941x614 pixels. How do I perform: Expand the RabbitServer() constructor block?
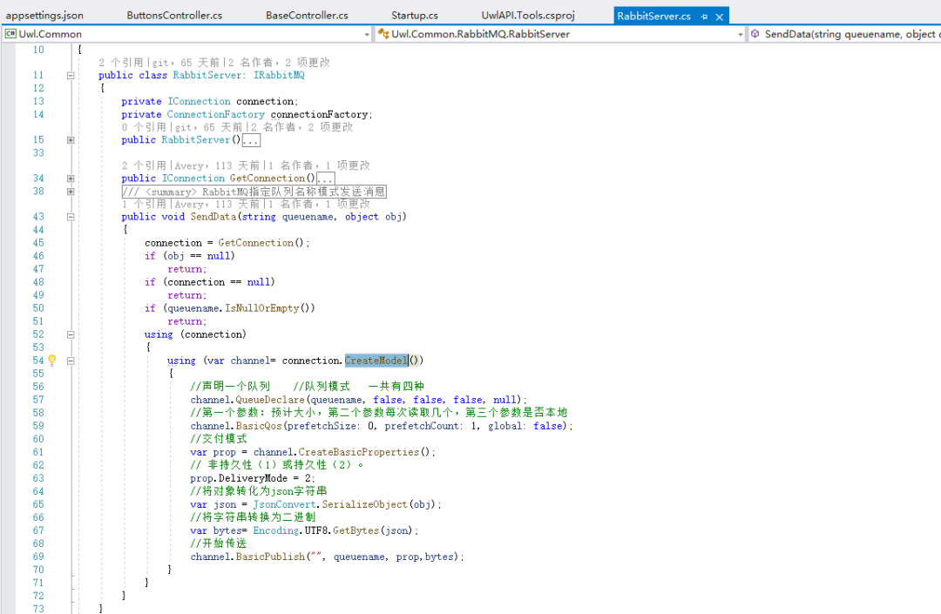[x=71, y=139]
